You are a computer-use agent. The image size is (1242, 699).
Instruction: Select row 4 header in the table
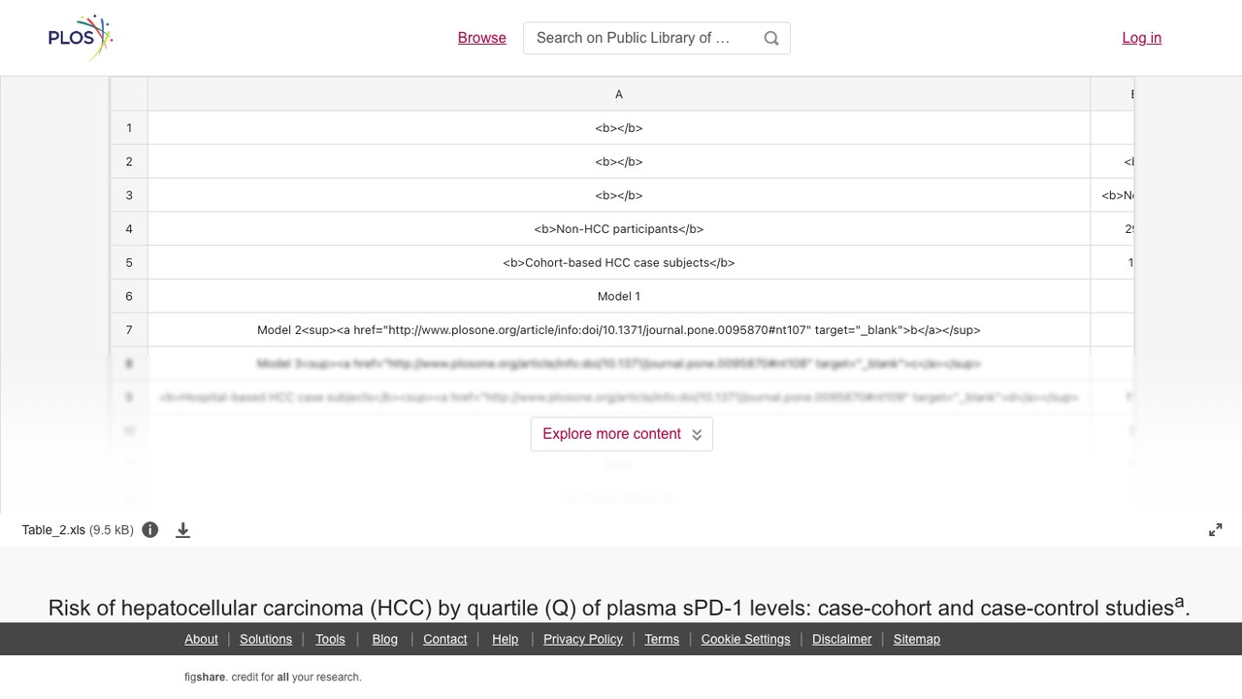pos(129,229)
